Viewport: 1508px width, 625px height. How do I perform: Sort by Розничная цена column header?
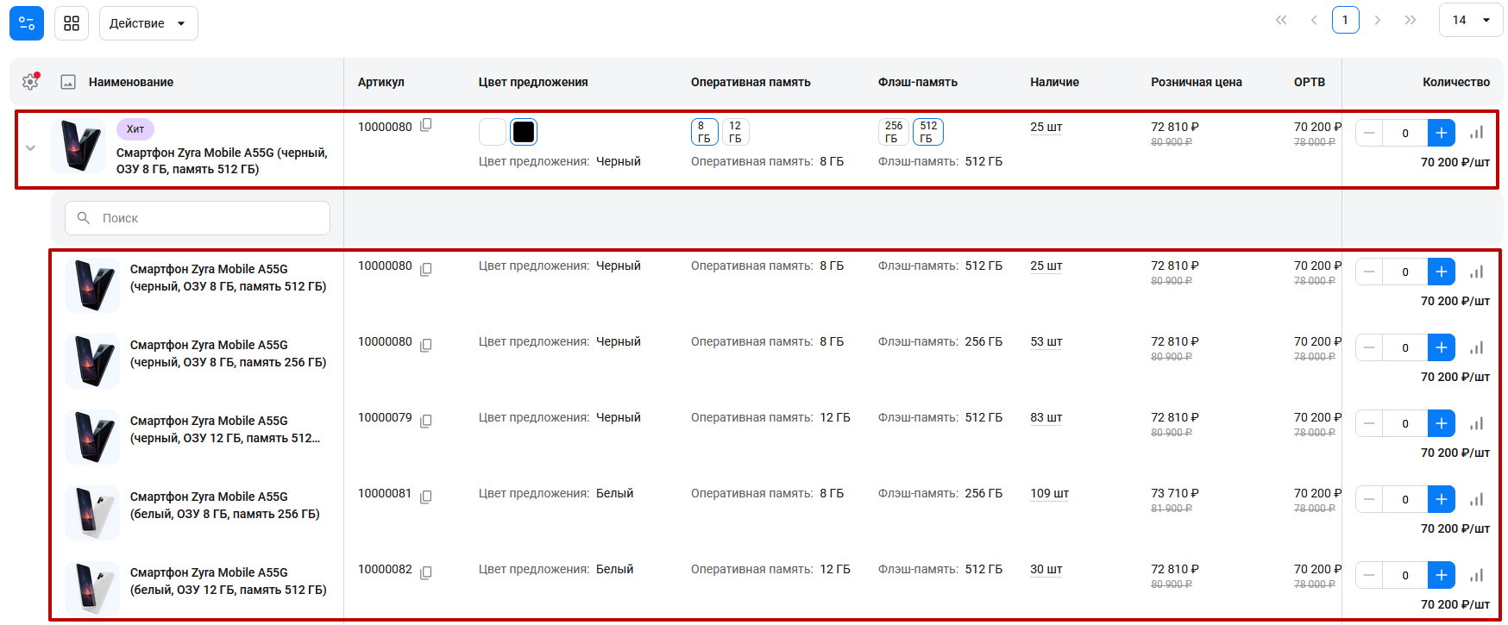1196,82
